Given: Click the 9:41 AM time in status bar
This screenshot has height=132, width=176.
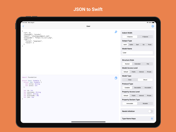Looking at the screenshot, I should tap(25, 23).
